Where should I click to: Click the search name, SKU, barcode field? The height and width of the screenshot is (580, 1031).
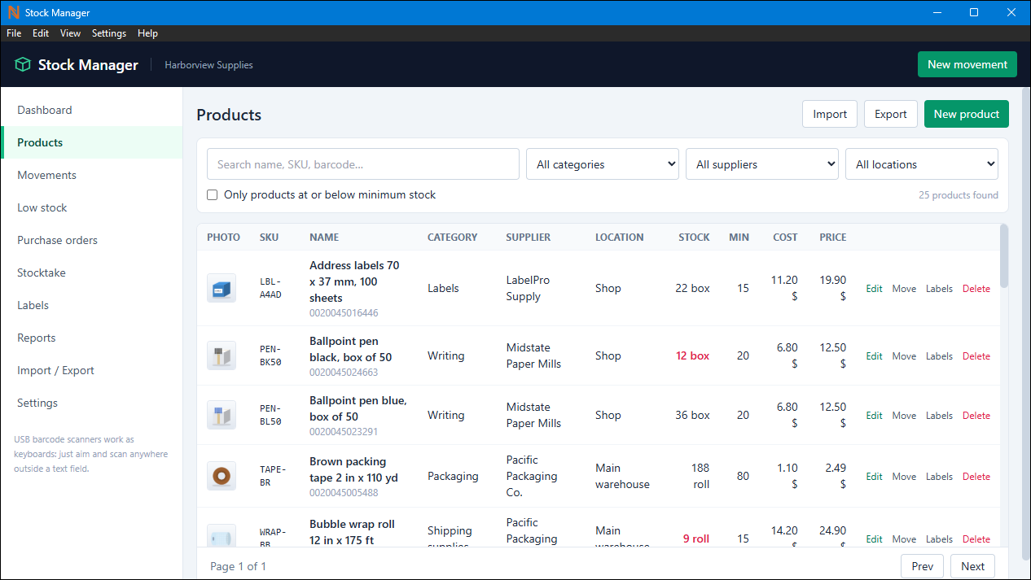(x=363, y=164)
